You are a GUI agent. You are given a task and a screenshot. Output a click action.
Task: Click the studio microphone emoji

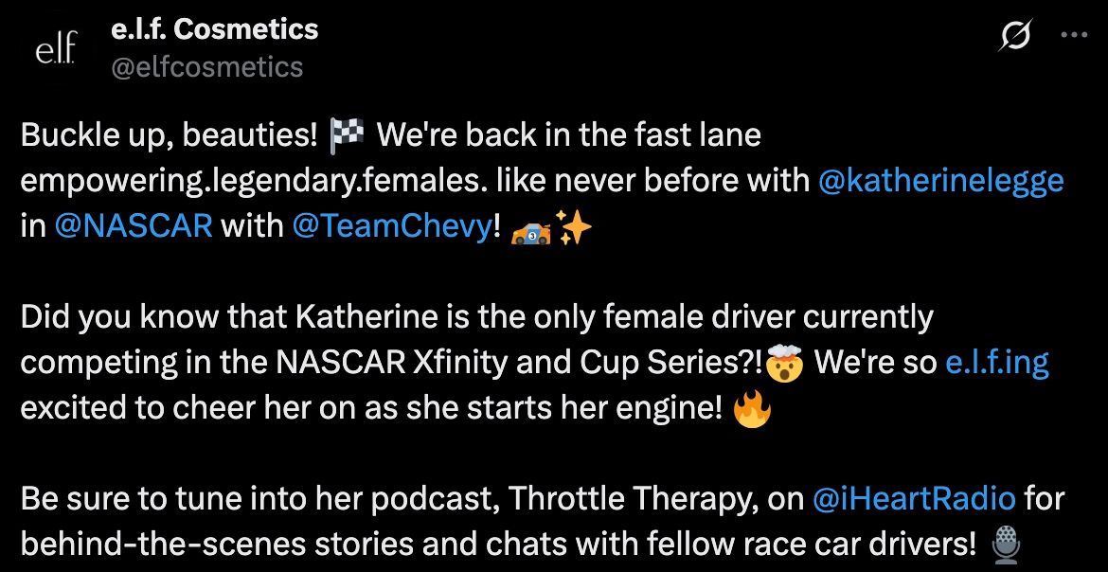coord(1005,544)
